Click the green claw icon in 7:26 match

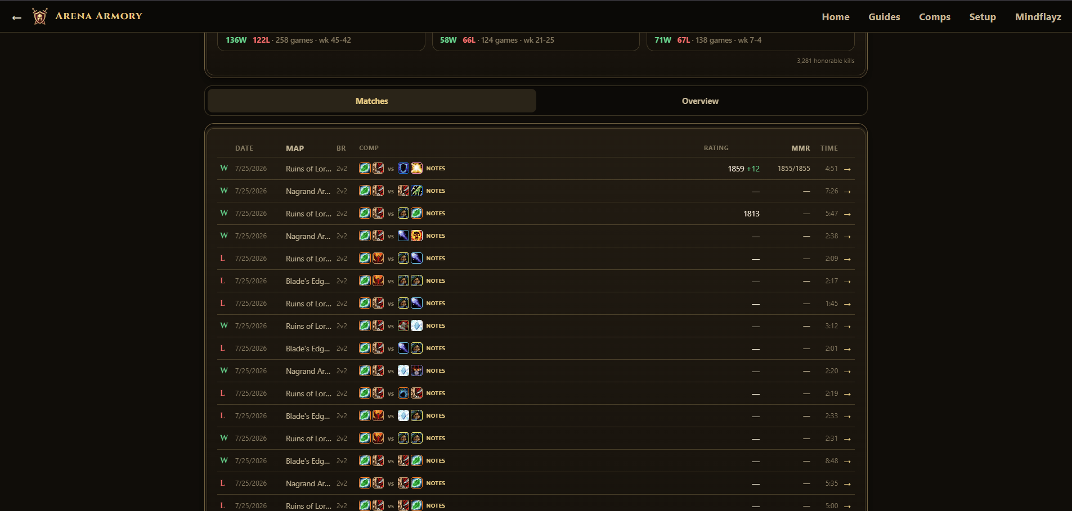coord(416,191)
